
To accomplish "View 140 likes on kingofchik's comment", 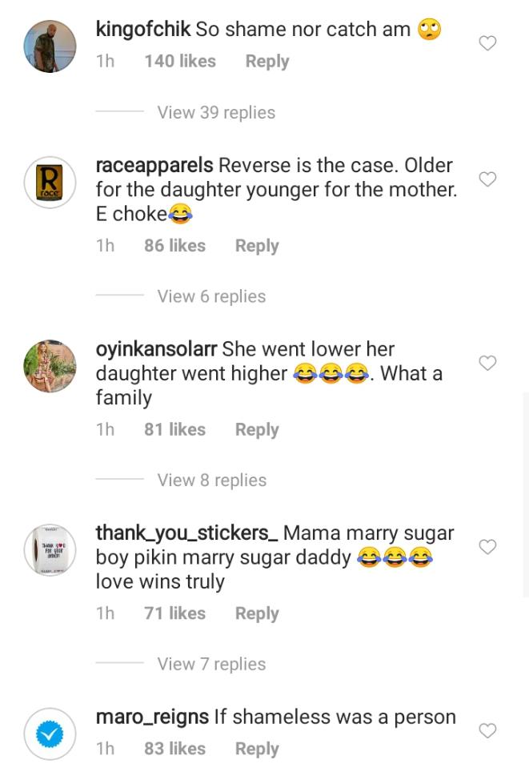I will coord(180,62).
